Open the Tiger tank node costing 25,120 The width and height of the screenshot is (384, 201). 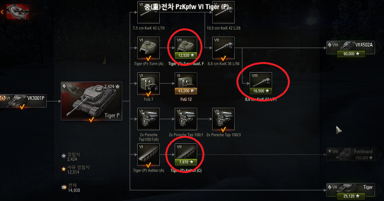pos(350,190)
